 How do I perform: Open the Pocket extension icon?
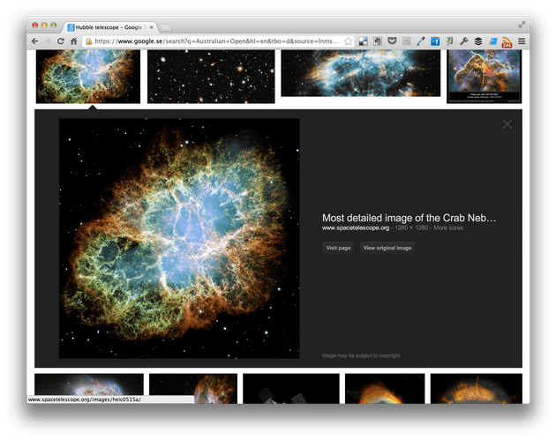coord(392,41)
